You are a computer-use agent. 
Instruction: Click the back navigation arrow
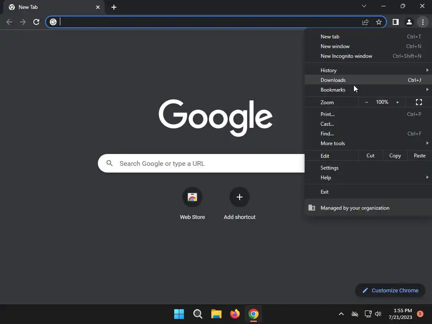pos(9,22)
